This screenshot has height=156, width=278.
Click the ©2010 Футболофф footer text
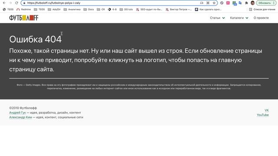coord(23,108)
